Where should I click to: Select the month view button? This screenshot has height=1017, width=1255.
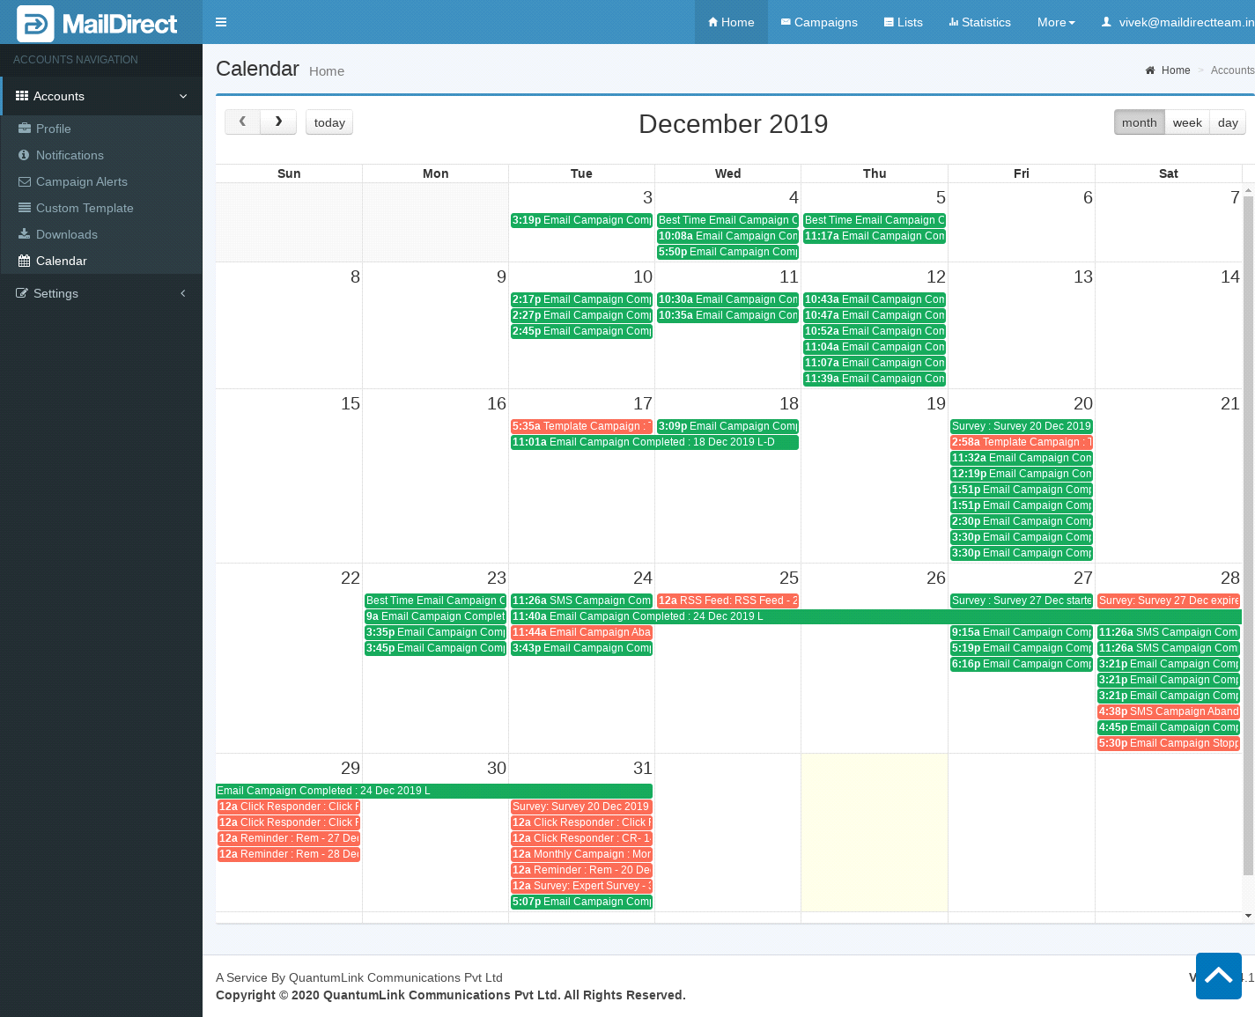point(1139,122)
